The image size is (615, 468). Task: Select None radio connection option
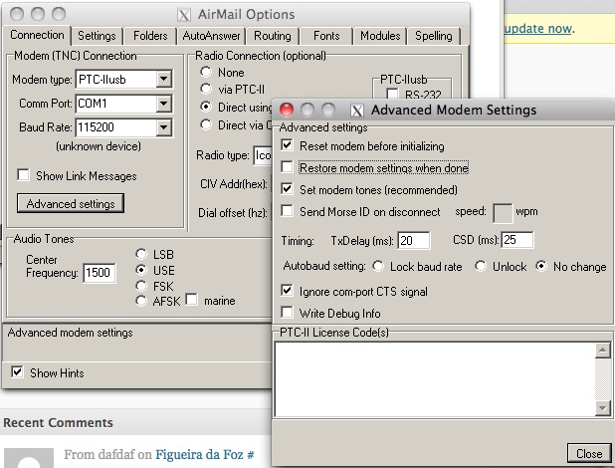tap(206, 72)
